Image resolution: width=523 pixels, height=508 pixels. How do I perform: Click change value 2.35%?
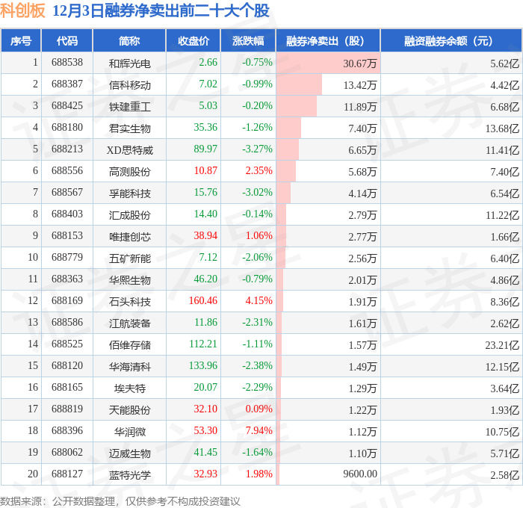pyautogui.click(x=259, y=171)
